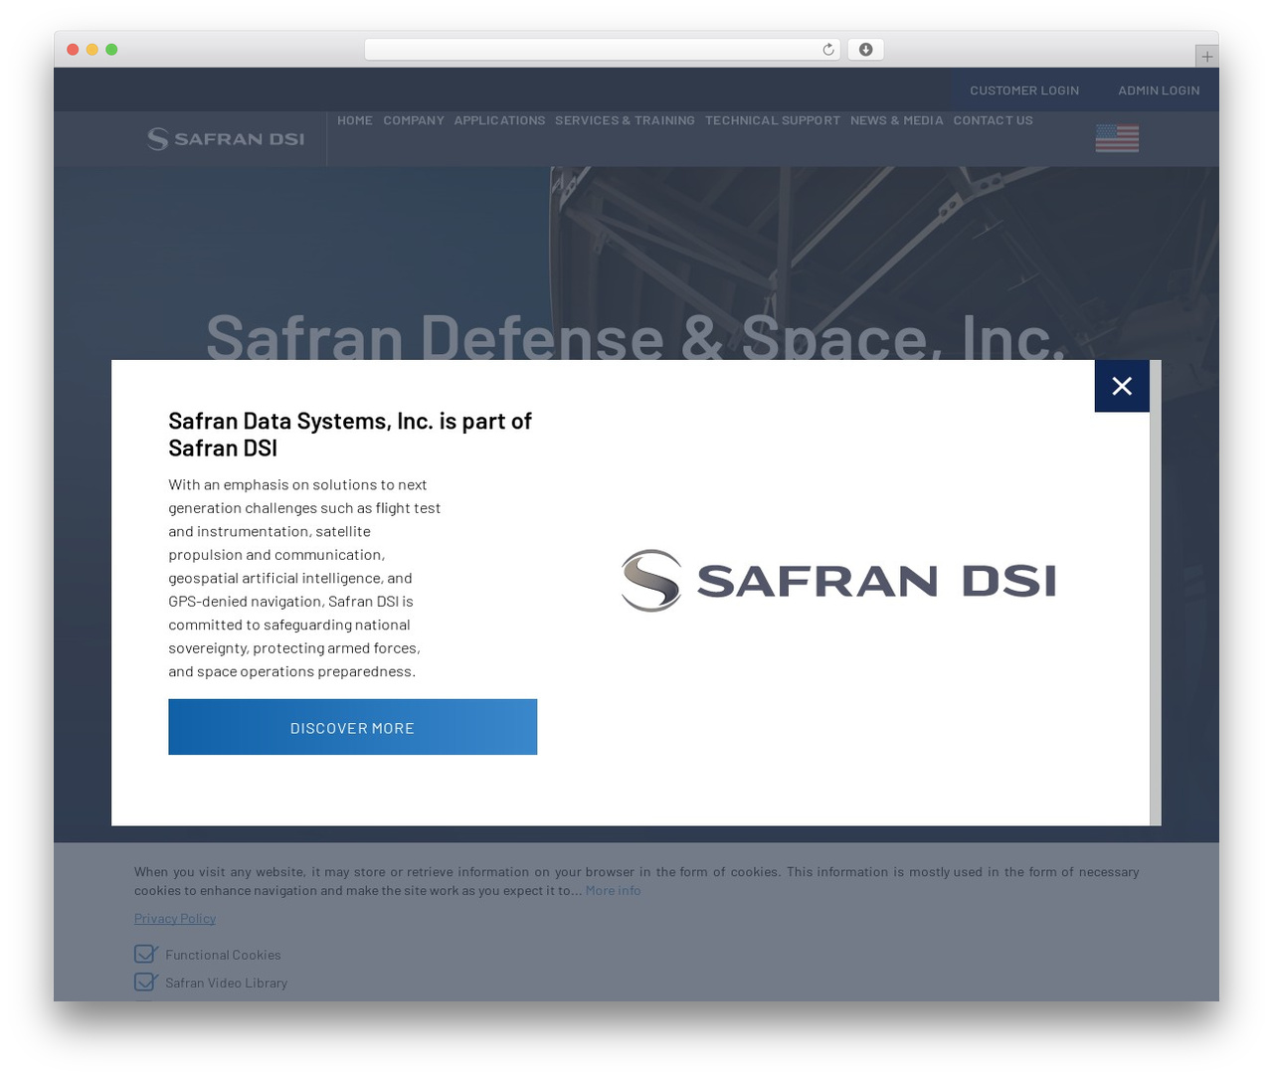Open Customer Login
Image resolution: width=1273 pixels, height=1078 pixels.
tap(1024, 90)
